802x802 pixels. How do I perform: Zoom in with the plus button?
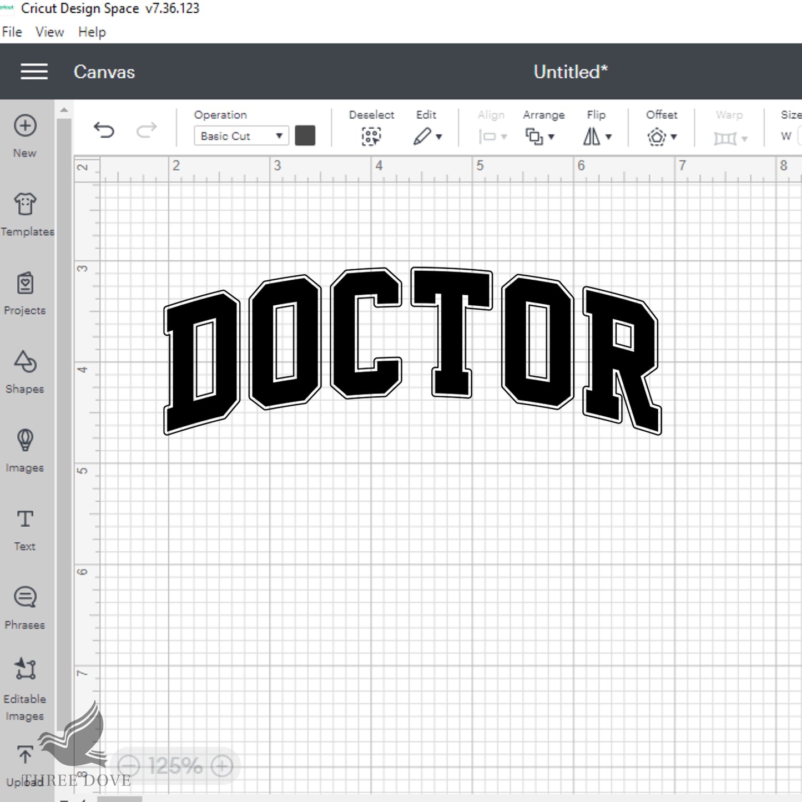[x=221, y=766]
